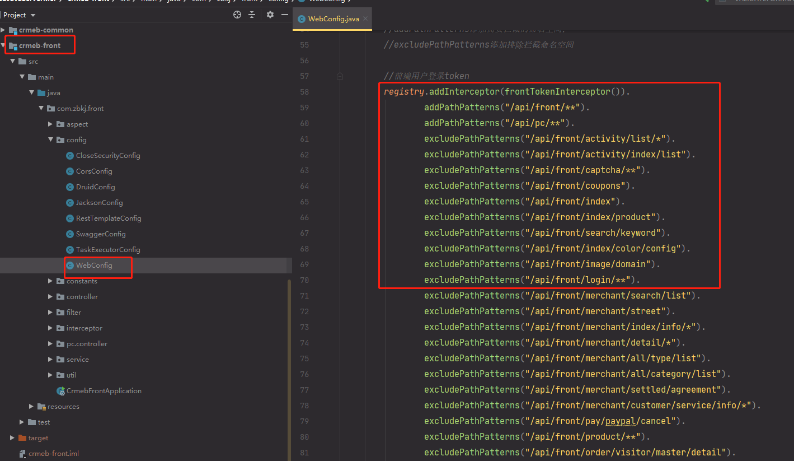
Task: Expand the aspect package
Action: [x=51, y=124]
